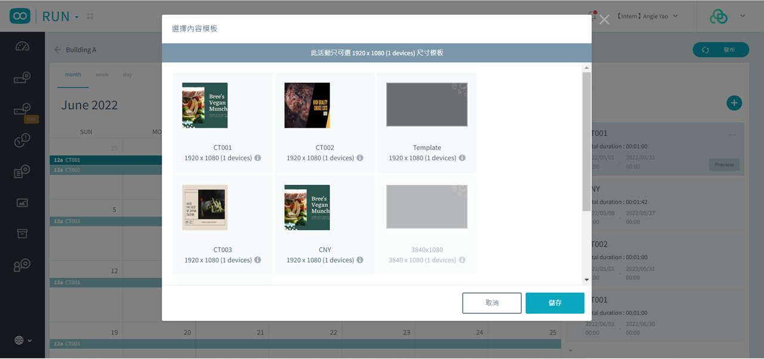The image size is (764, 359).
Task: Select the gray Template thumbnail
Action: pos(427,104)
